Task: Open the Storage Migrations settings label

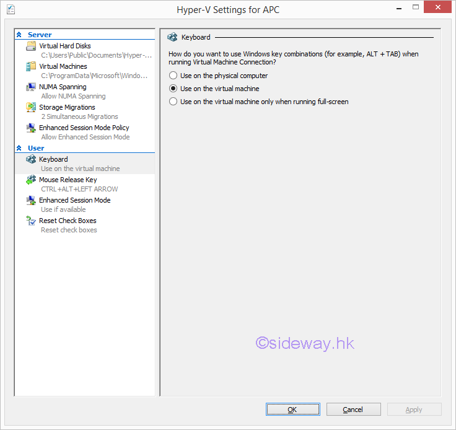Action: coord(67,107)
